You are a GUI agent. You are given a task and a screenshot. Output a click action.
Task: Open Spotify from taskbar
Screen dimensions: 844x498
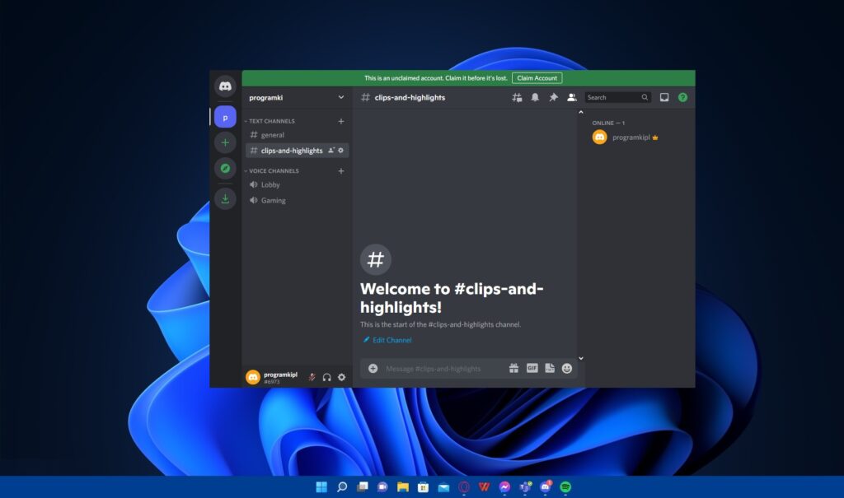click(565, 486)
